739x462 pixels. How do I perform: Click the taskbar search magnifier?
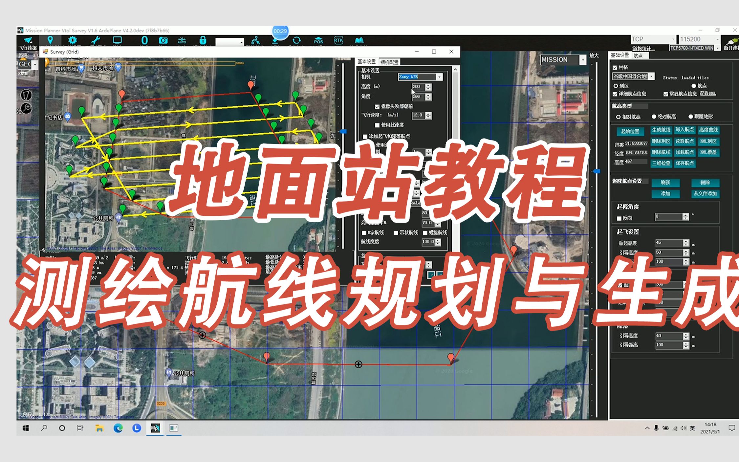click(x=44, y=428)
